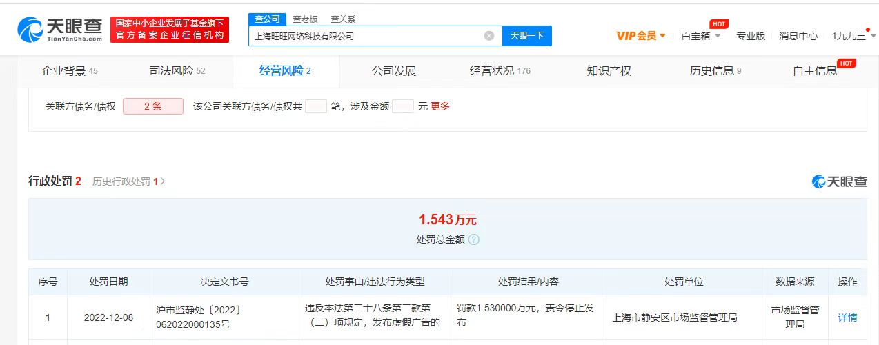Open the user account menu 1九九三
Screen dimensions: 879x345
tap(849, 36)
